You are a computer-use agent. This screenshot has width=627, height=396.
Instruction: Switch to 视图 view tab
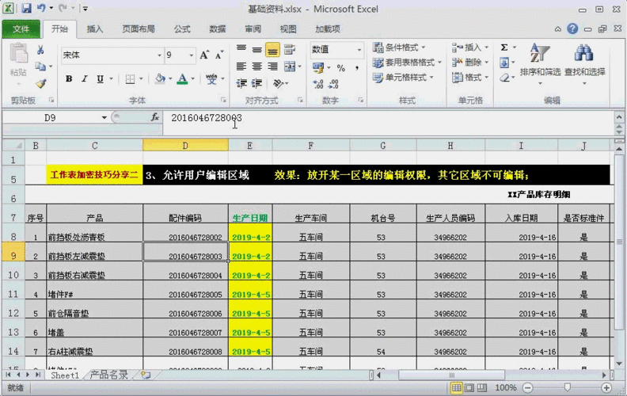pos(288,29)
